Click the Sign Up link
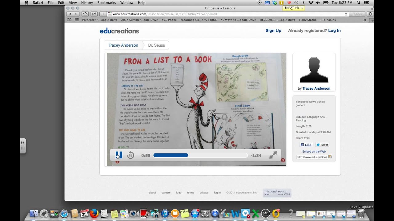The width and height of the screenshot is (394, 221). [273, 30]
